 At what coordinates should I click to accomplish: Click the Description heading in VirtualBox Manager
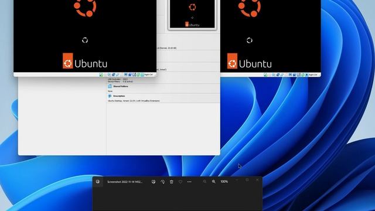coord(119,96)
